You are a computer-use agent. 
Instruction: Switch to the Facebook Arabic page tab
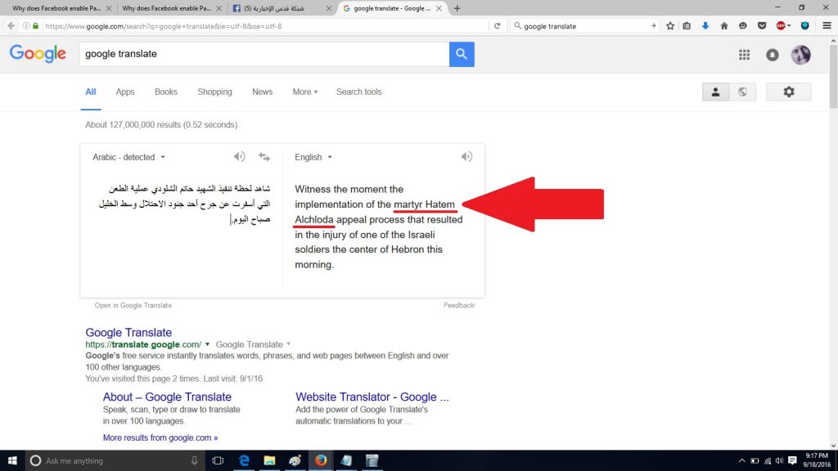click(x=282, y=8)
